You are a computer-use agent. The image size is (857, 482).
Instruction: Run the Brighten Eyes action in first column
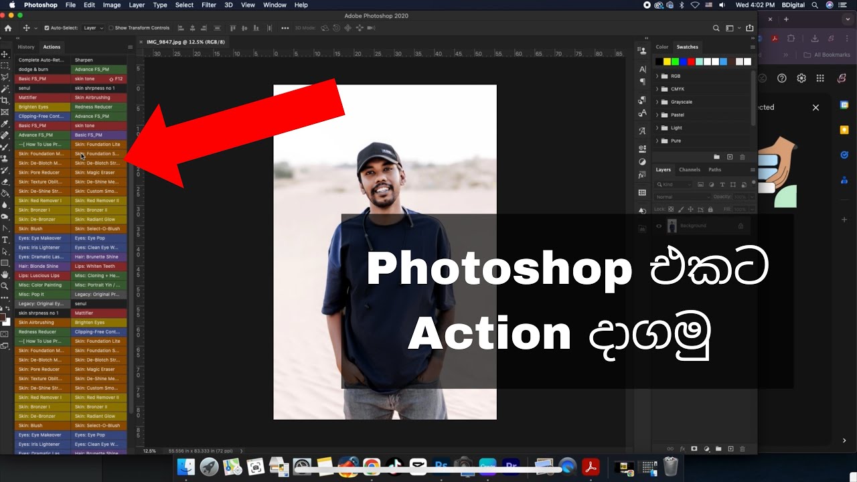click(43, 107)
